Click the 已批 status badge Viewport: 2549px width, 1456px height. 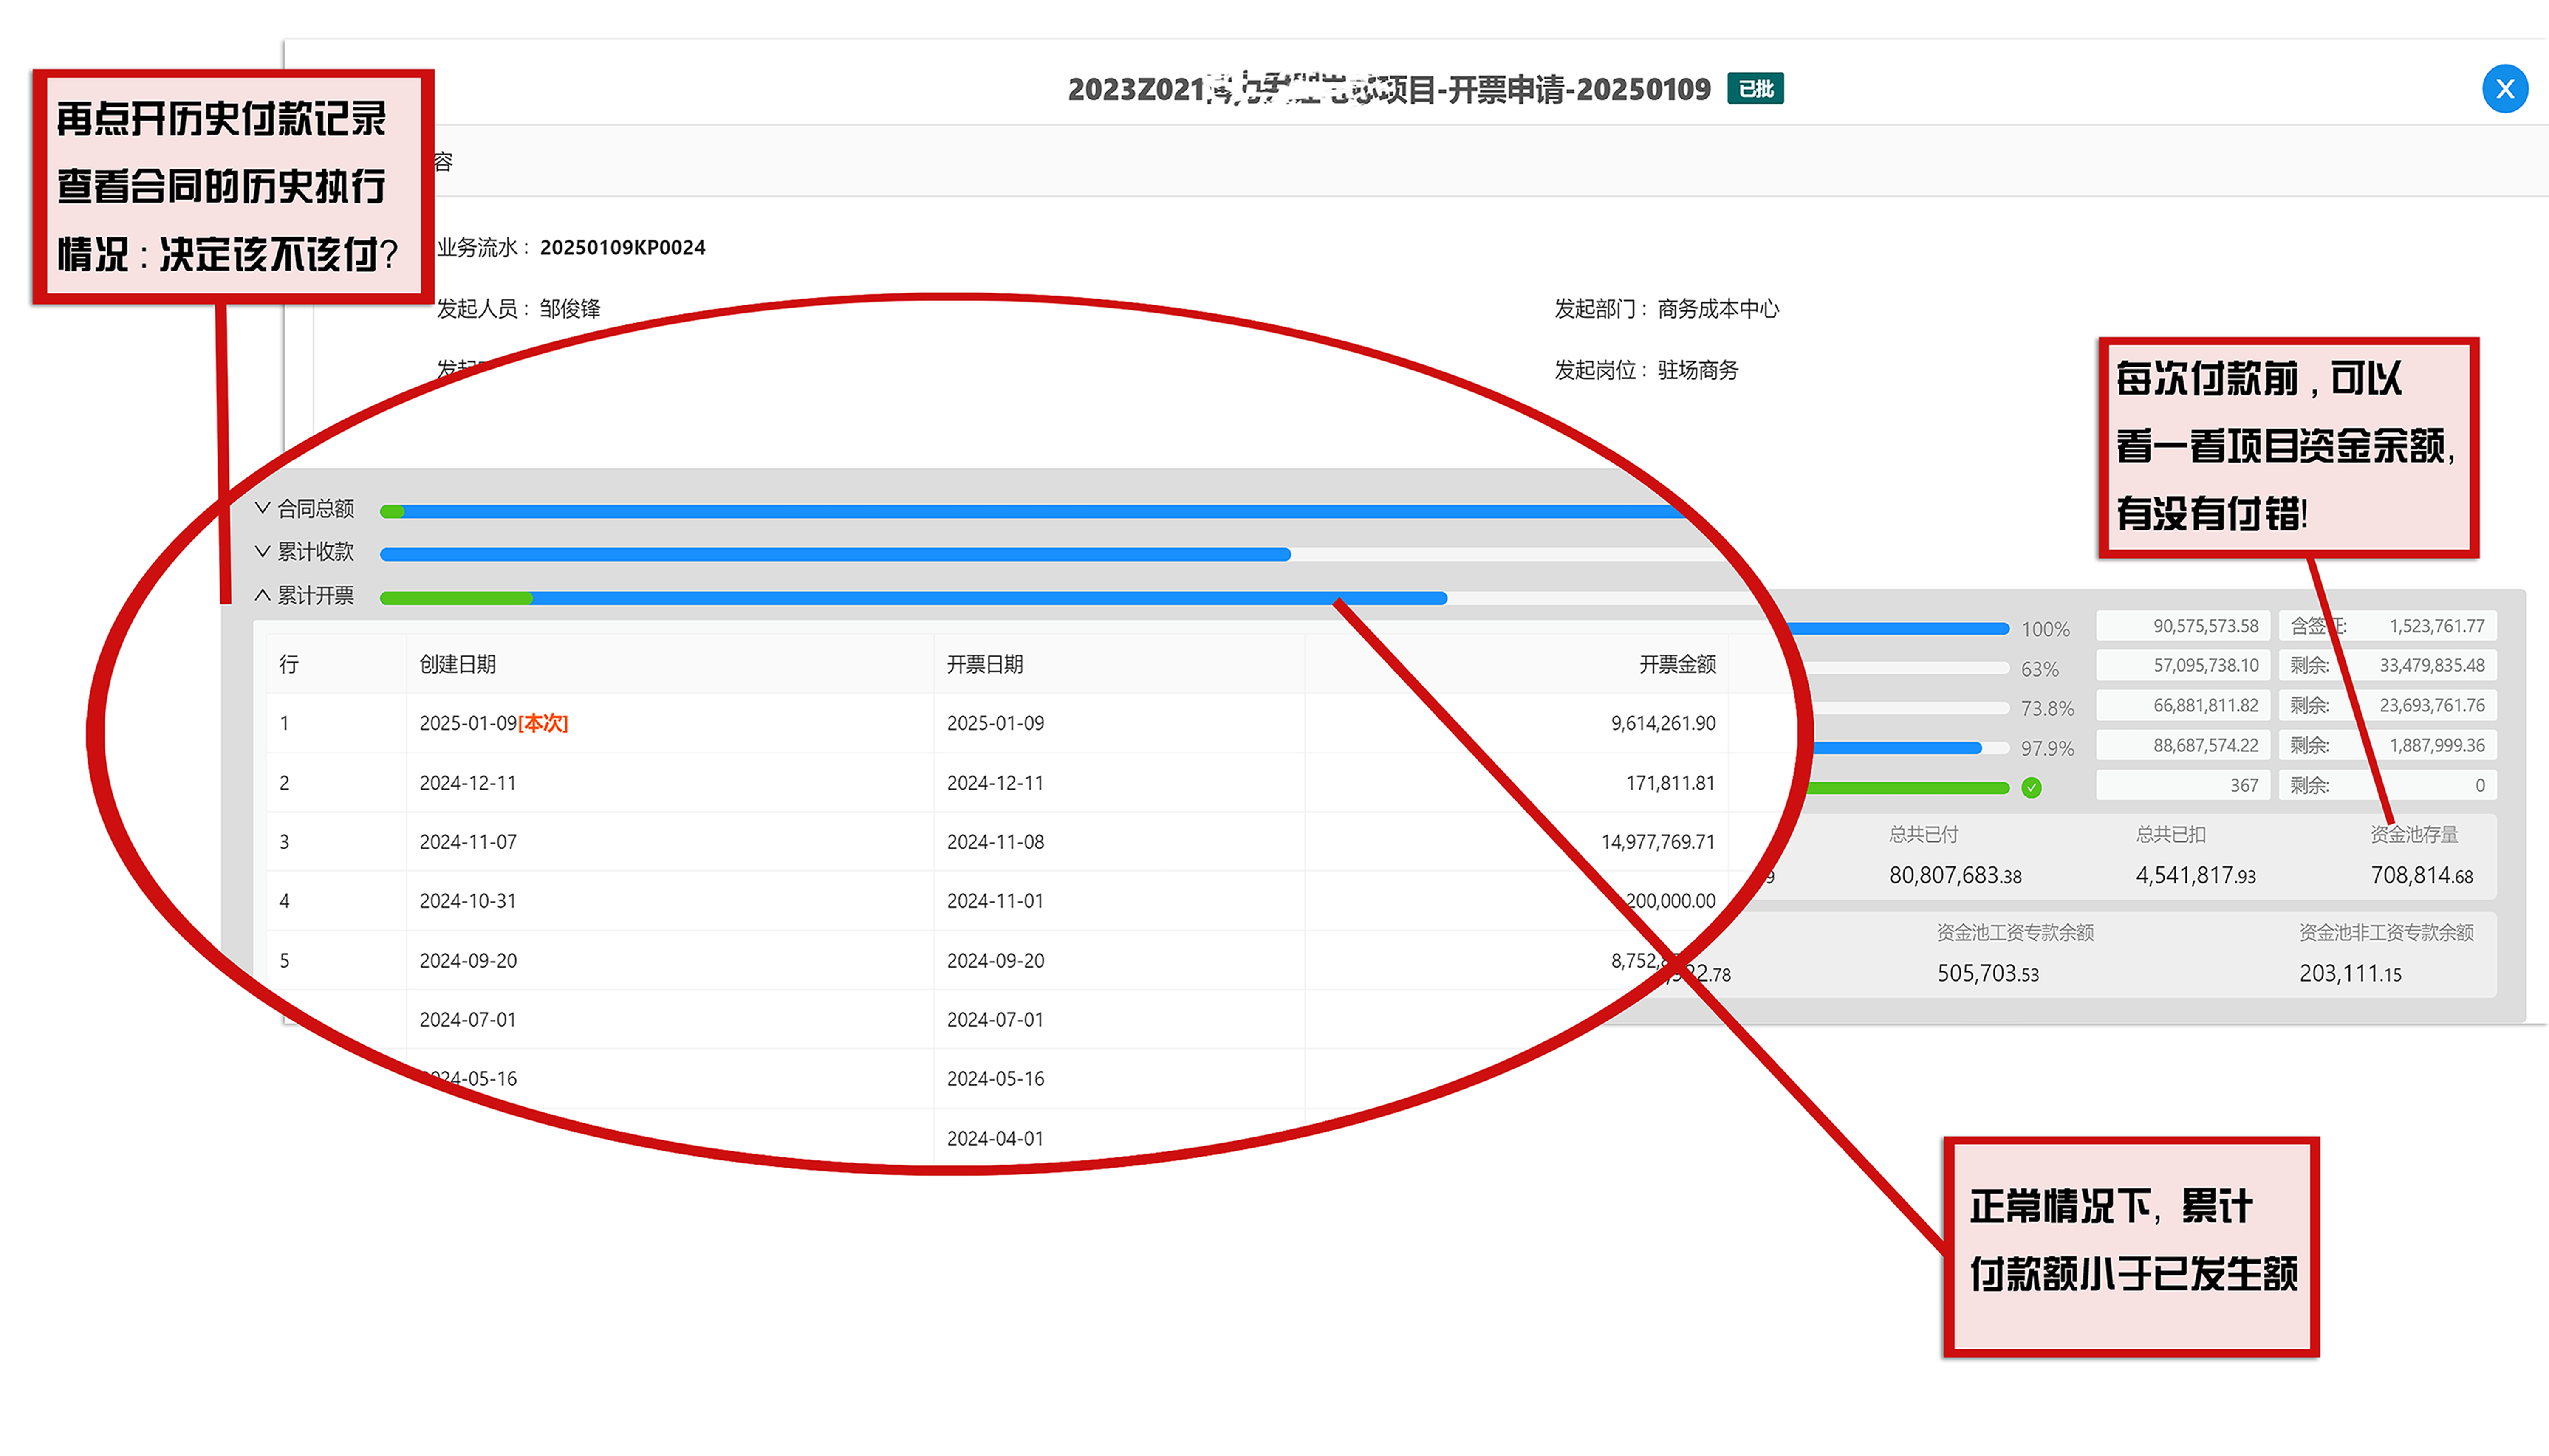(1754, 89)
